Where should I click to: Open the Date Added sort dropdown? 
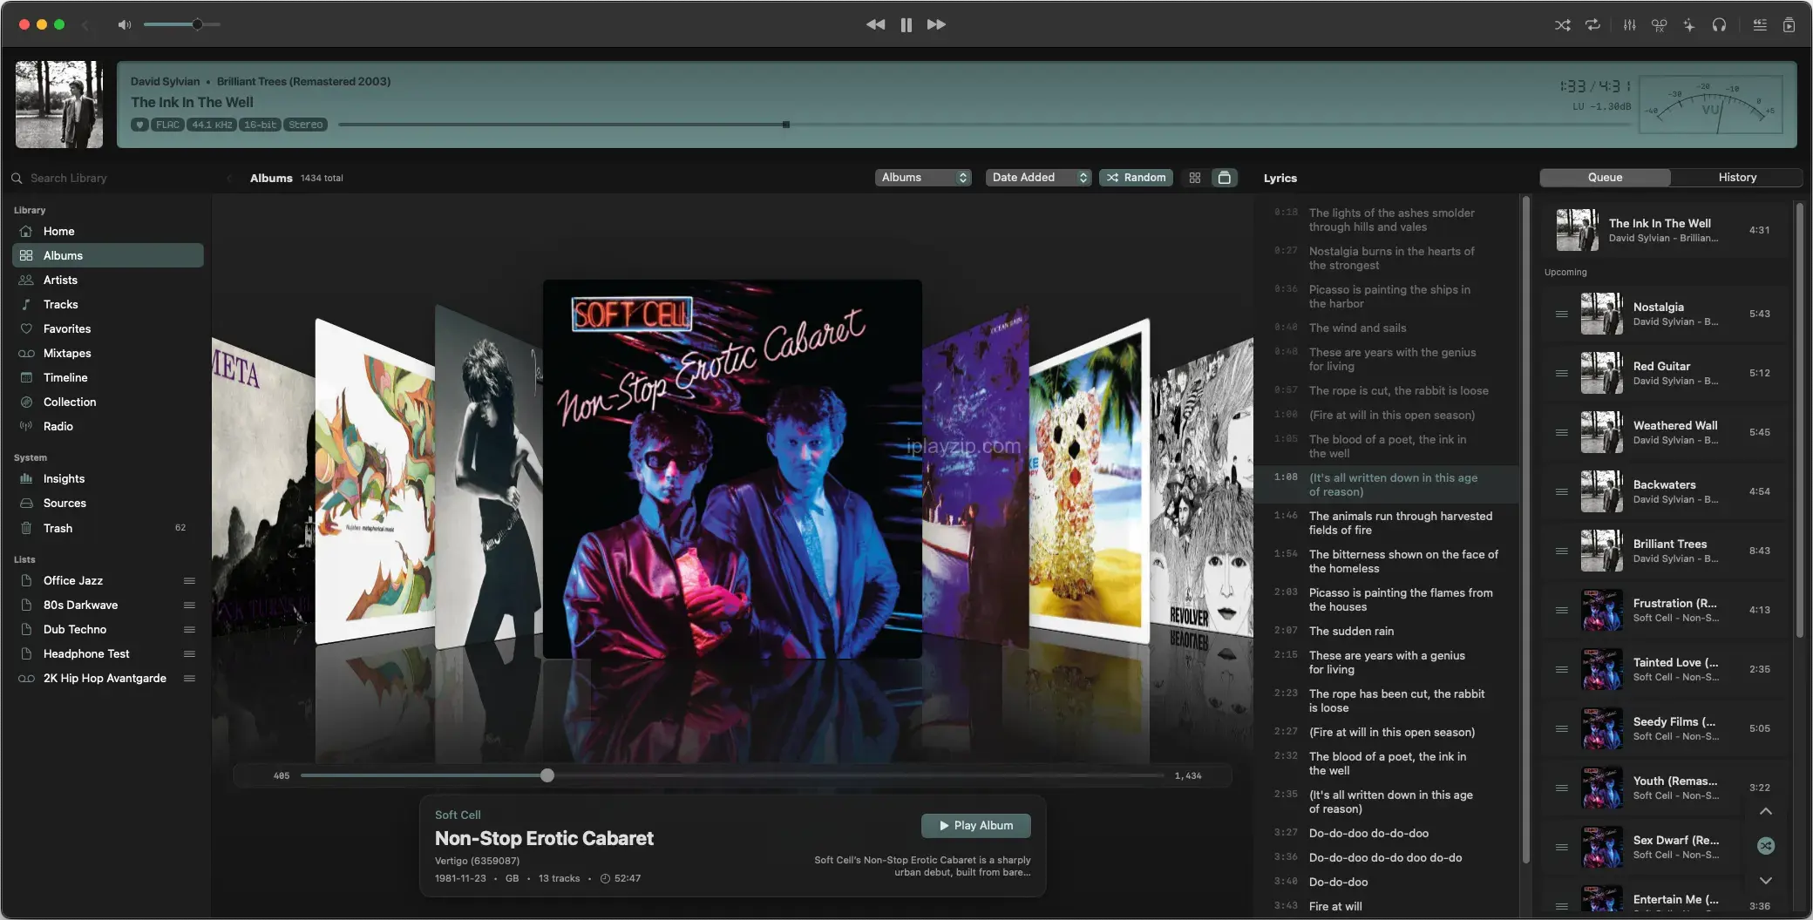click(x=1039, y=177)
